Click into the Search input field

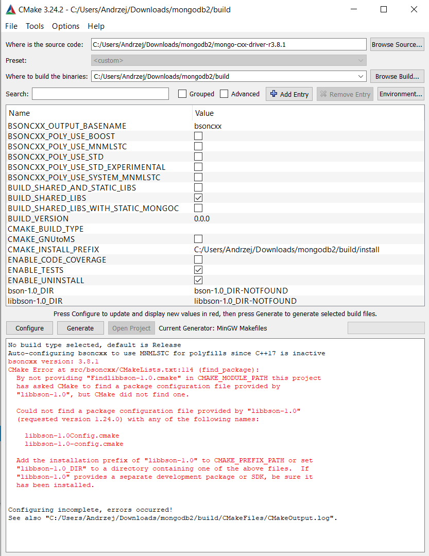pos(100,94)
